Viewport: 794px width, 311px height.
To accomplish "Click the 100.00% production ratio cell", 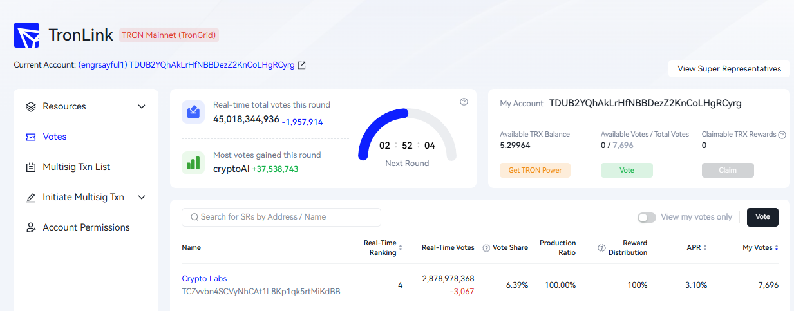I will point(560,285).
